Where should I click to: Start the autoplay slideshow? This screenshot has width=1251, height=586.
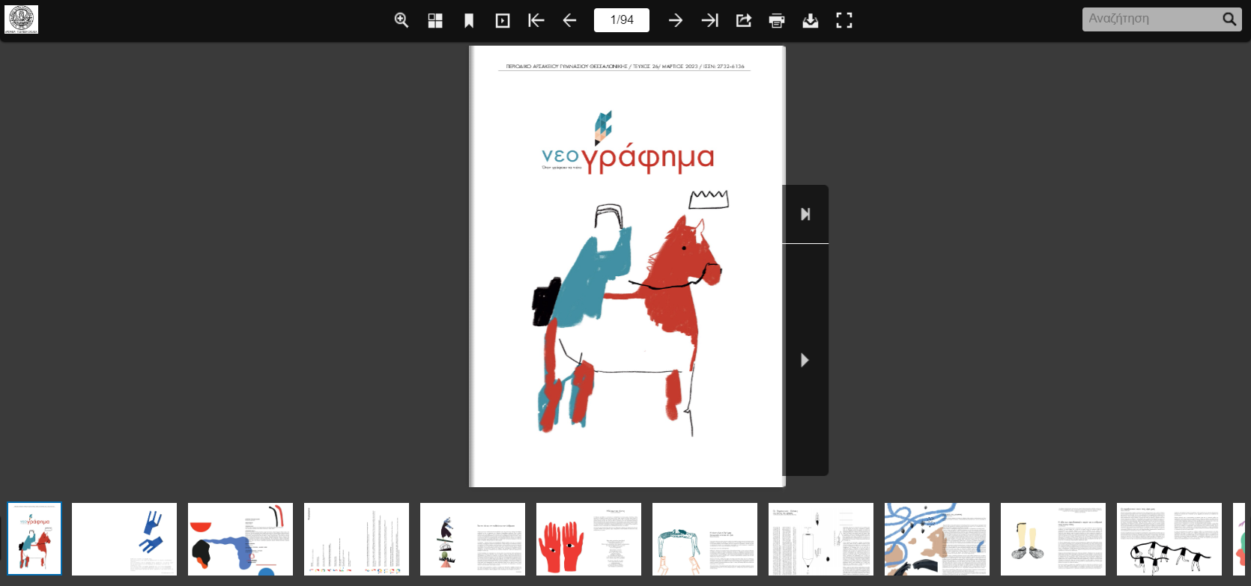click(503, 20)
